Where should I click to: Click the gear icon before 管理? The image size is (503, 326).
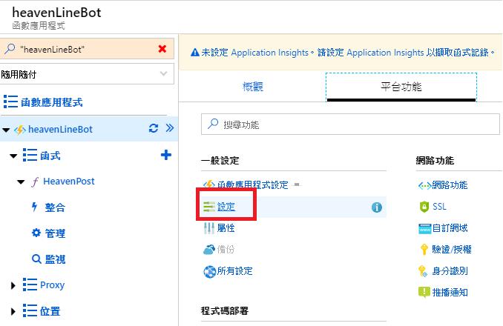36,233
